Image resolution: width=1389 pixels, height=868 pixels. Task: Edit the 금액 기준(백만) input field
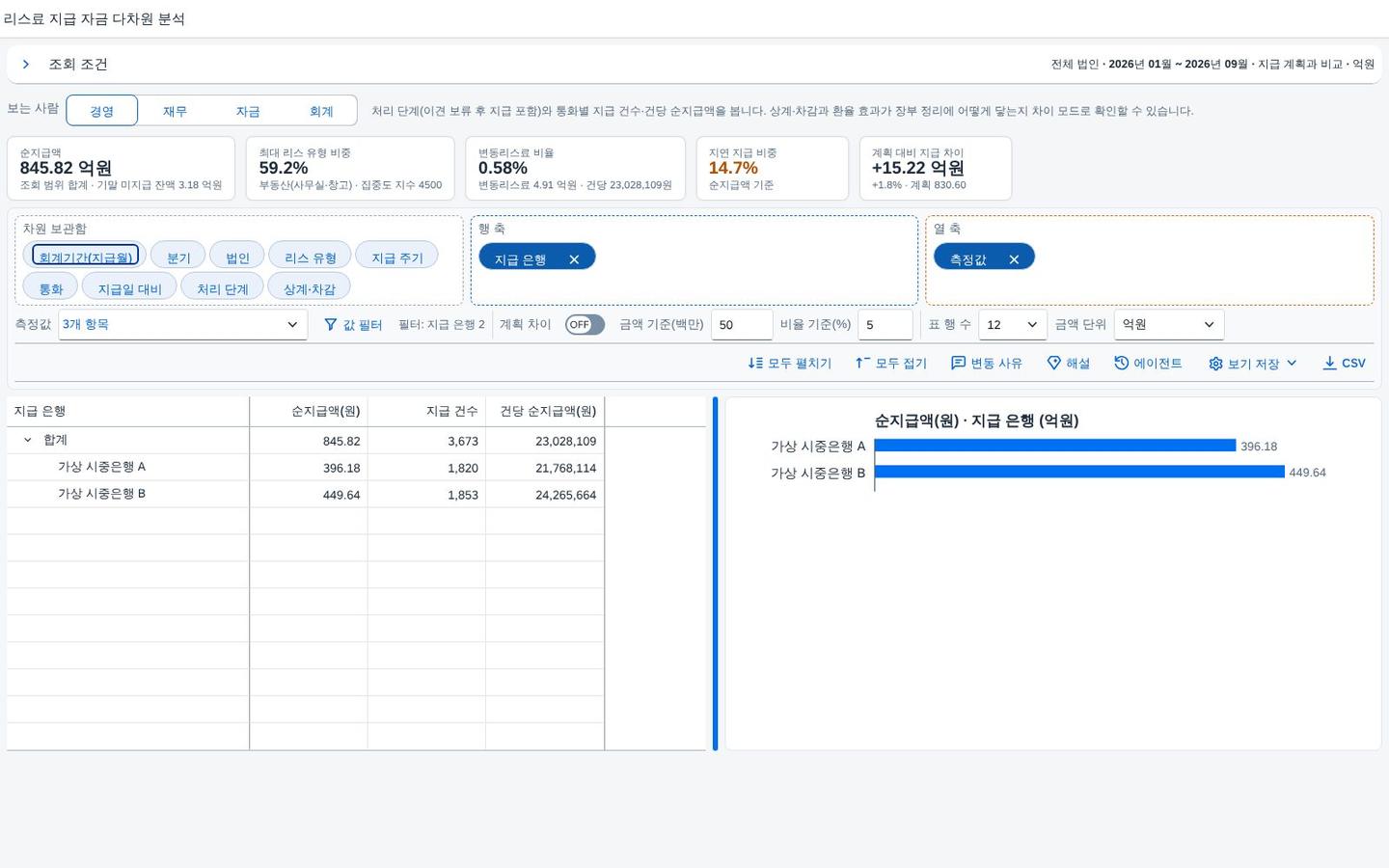click(x=742, y=325)
